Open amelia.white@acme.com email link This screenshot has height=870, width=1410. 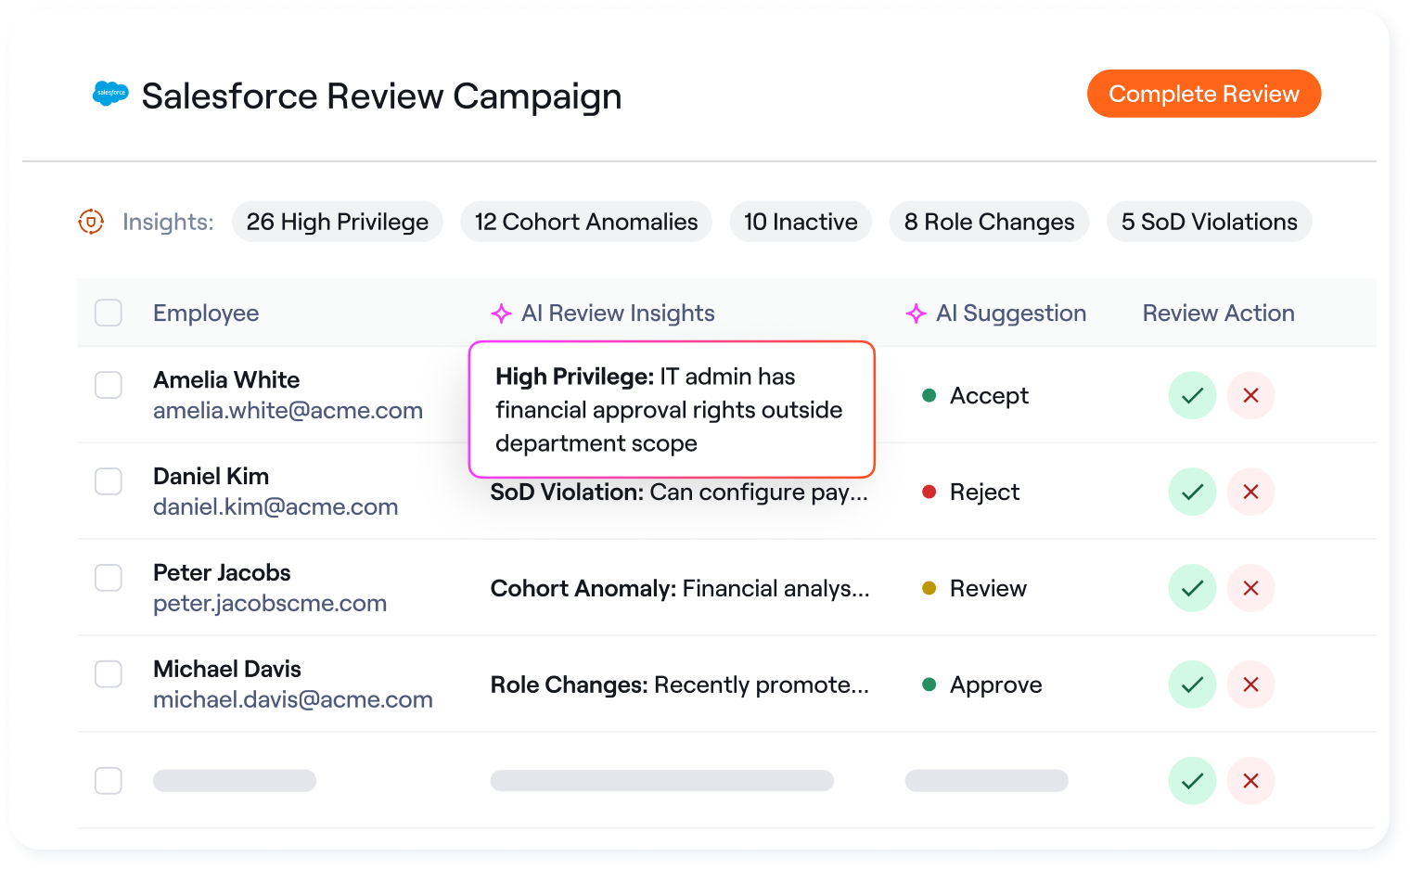pos(288,411)
